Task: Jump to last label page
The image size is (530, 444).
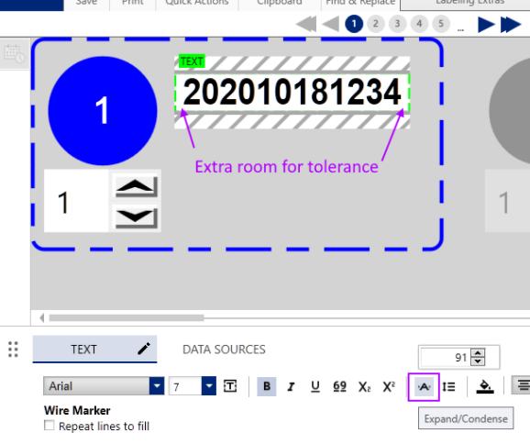Action: tap(511, 25)
